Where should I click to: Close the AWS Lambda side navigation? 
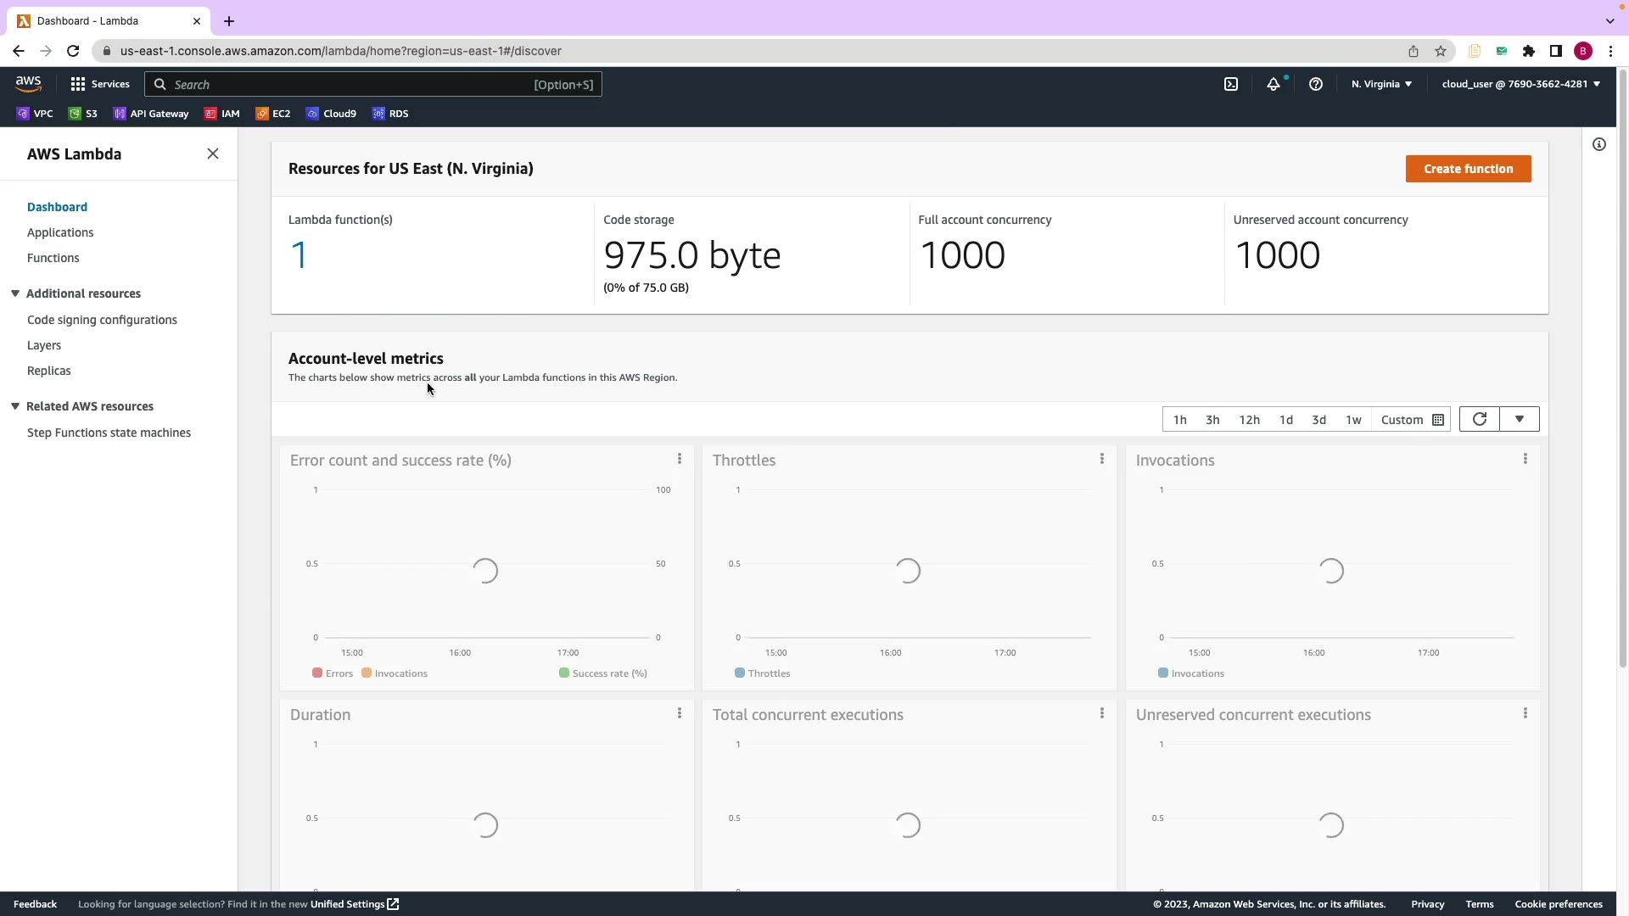tap(213, 154)
